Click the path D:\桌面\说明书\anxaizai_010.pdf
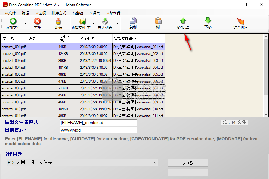269x179 pixels. (x=138, y=109)
